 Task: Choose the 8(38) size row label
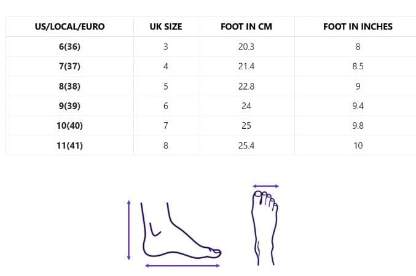(x=69, y=86)
